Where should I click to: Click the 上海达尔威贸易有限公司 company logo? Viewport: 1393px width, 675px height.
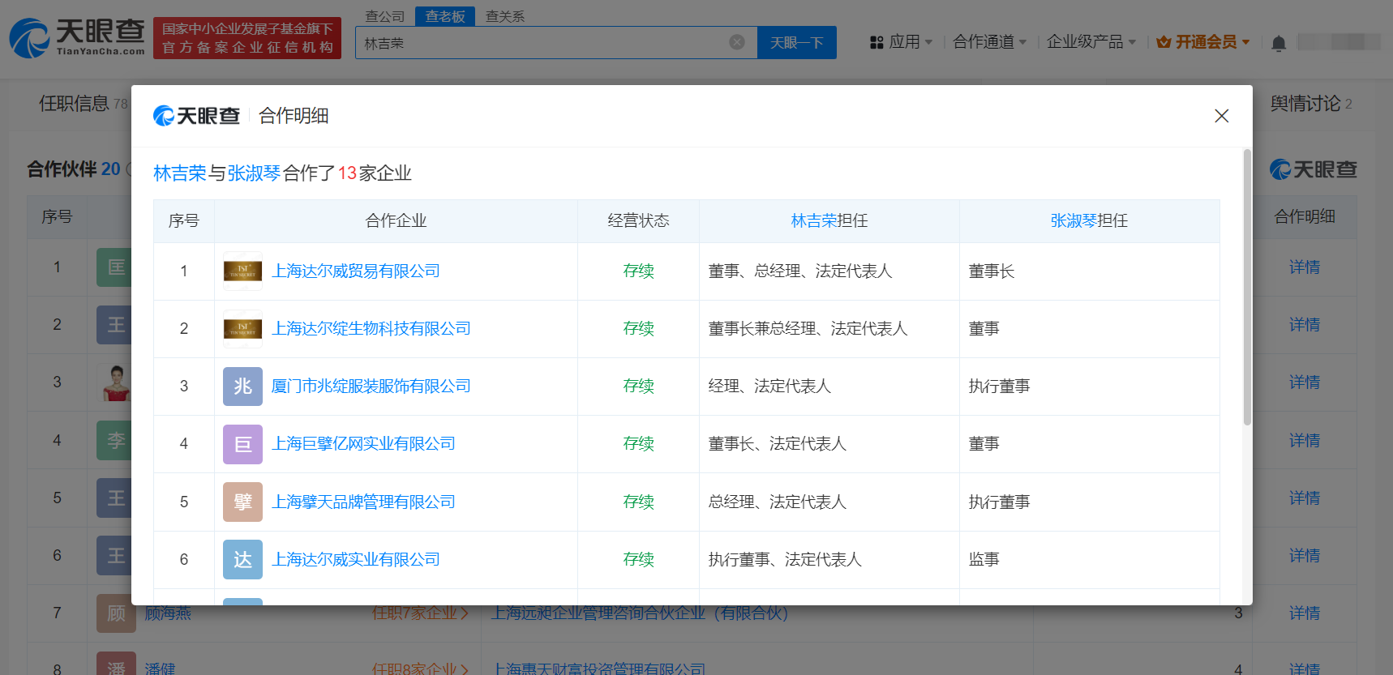click(x=242, y=271)
